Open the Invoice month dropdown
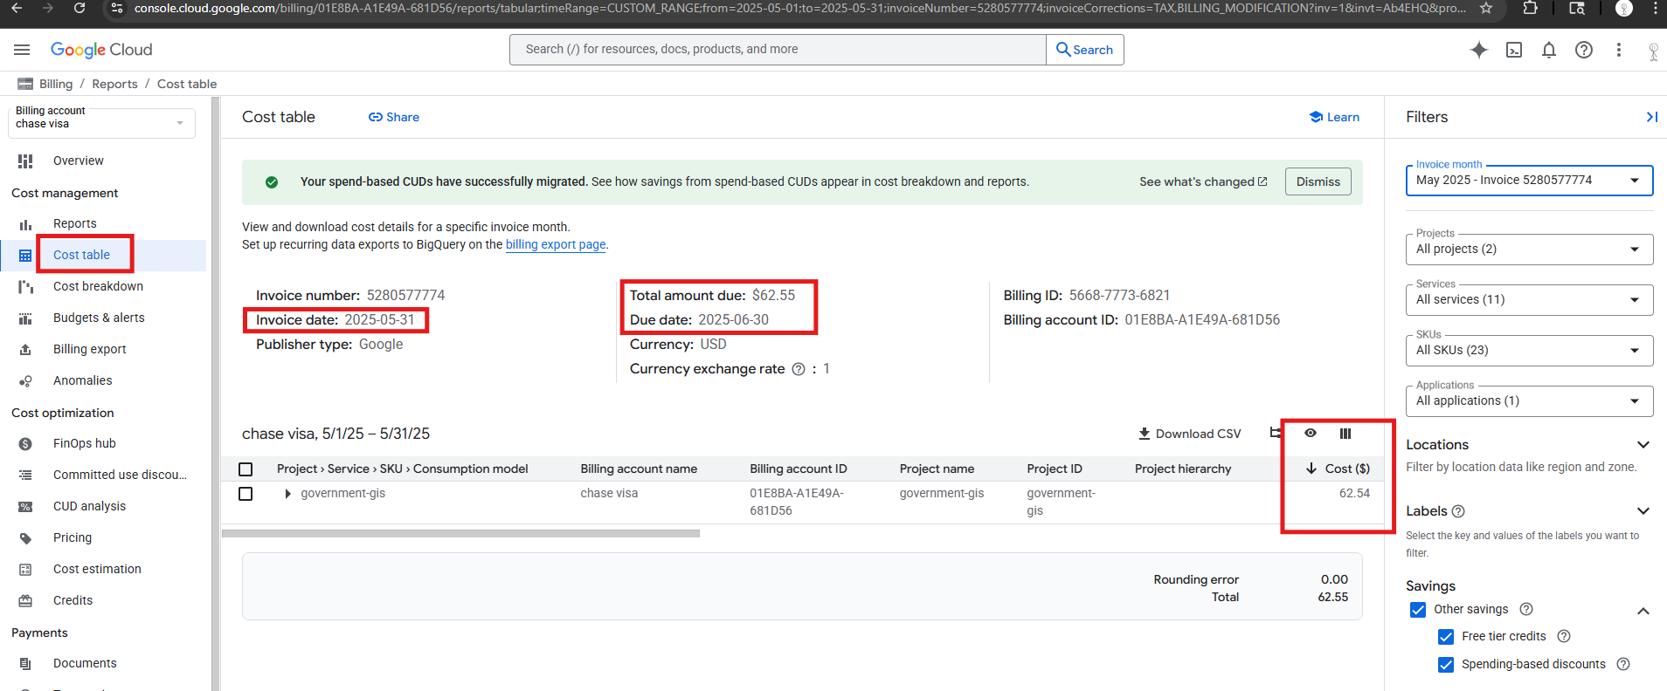 pyautogui.click(x=1529, y=181)
